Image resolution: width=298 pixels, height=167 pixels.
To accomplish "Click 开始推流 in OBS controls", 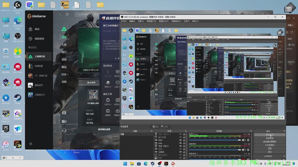I will 269,135.
